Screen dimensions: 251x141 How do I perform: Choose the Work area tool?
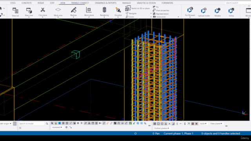tap(58, 12)
